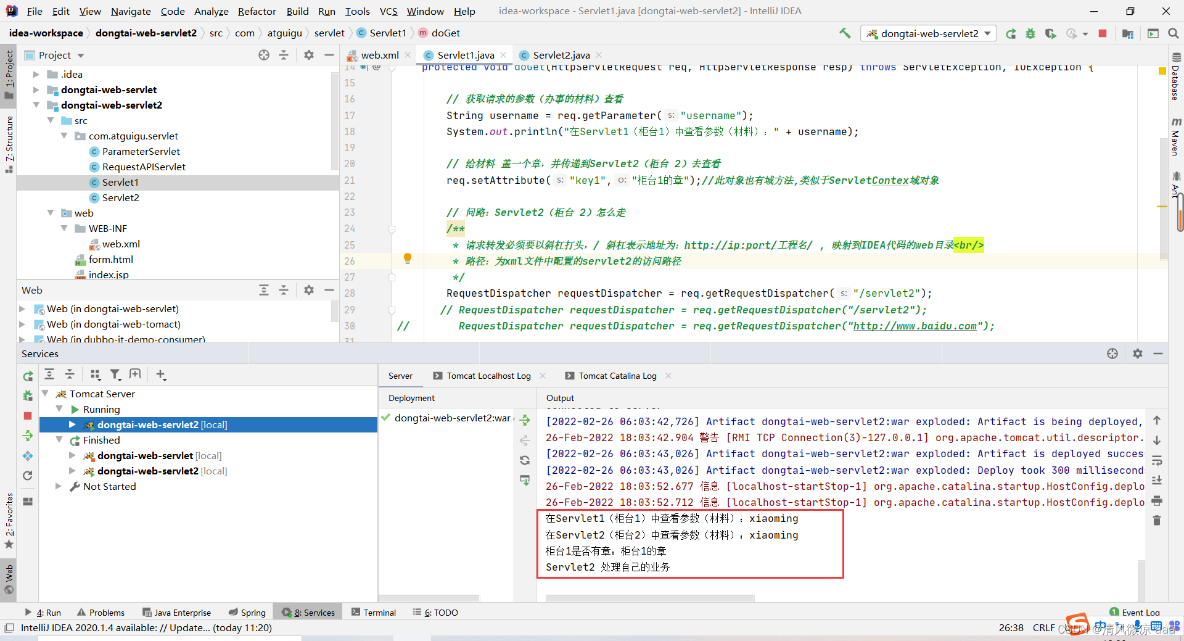Viewport: 1184px width, 641px height.
Task: Open the 6: TODO tool window
Action: pyautogui.click(x=435, y=612)
